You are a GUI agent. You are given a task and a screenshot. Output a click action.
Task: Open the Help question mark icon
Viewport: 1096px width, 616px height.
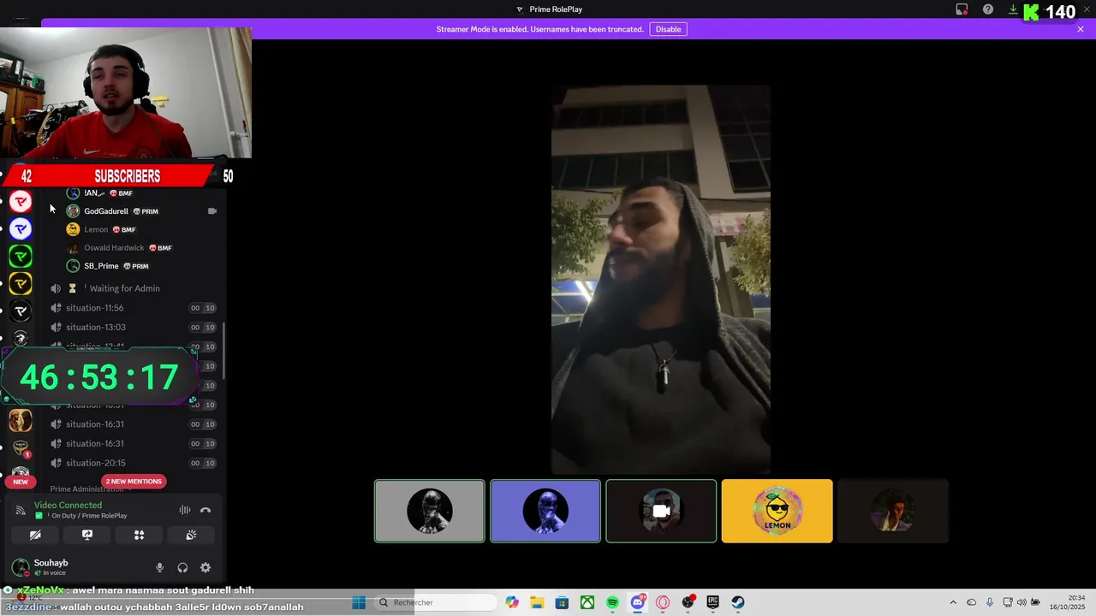988,9
